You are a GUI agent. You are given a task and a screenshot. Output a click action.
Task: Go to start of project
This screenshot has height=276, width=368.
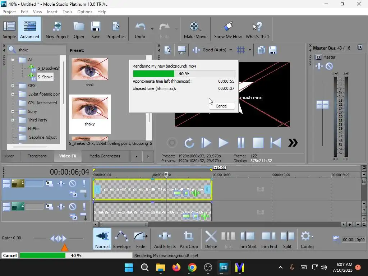point(276,143)
